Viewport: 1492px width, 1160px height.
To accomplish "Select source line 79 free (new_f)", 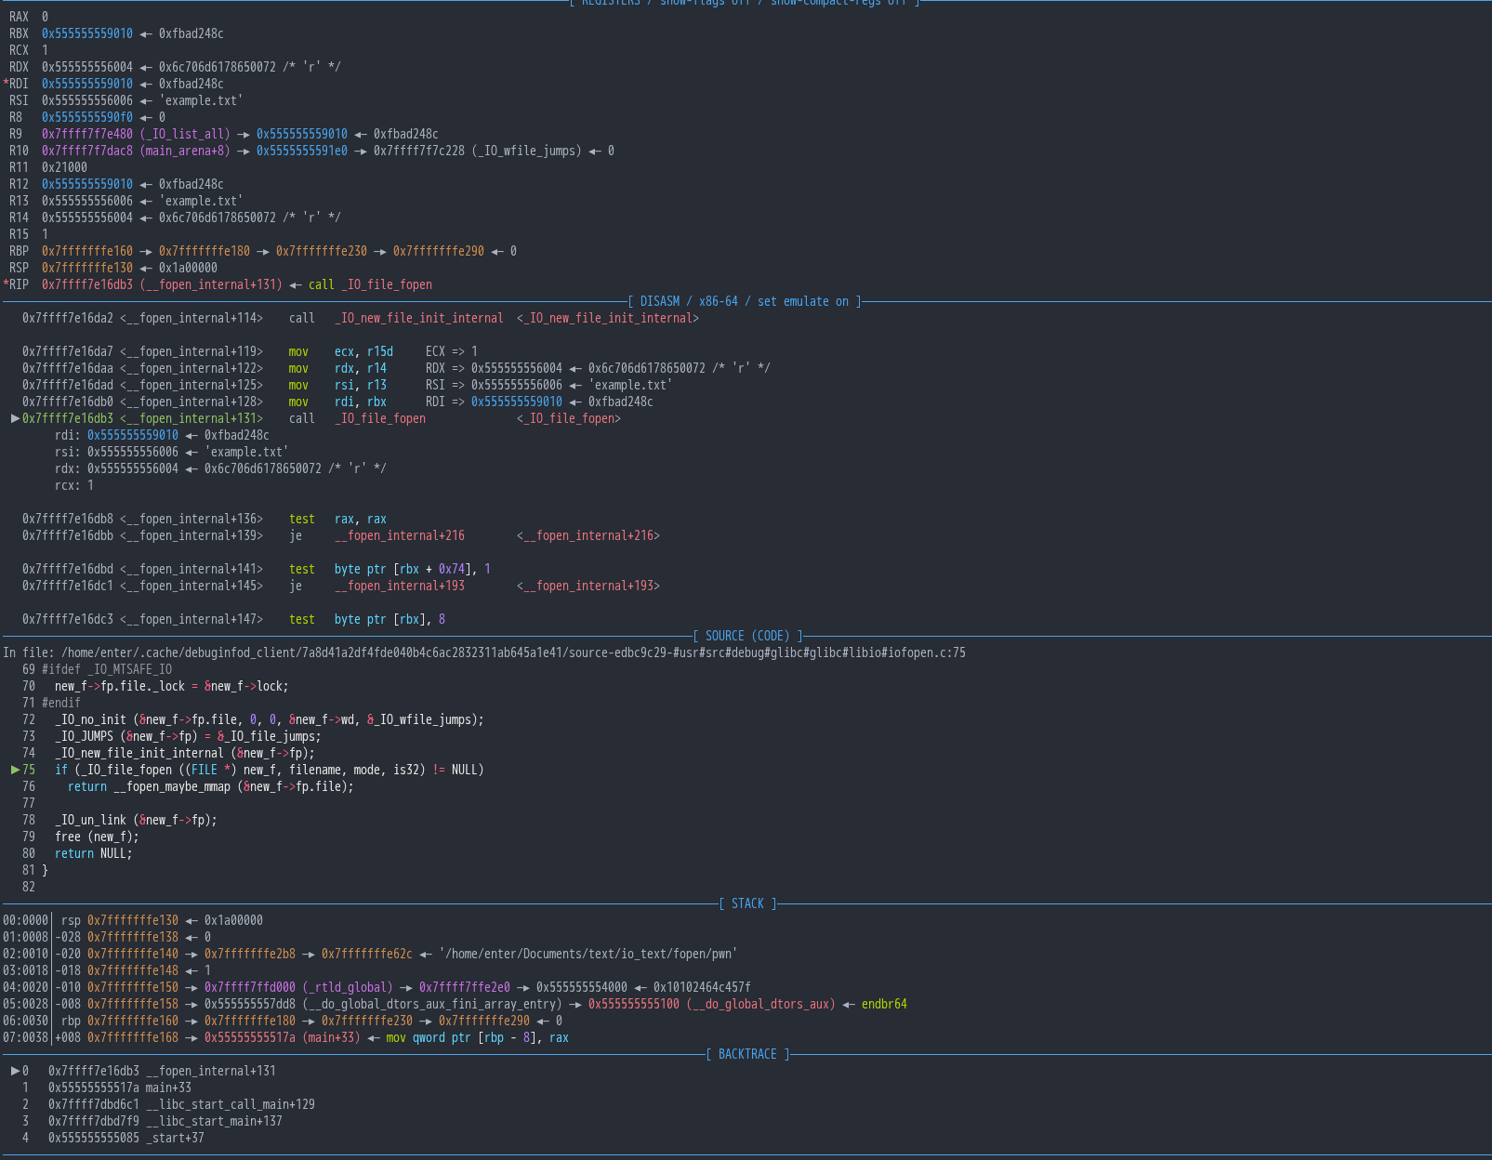I will coord(81,837).
